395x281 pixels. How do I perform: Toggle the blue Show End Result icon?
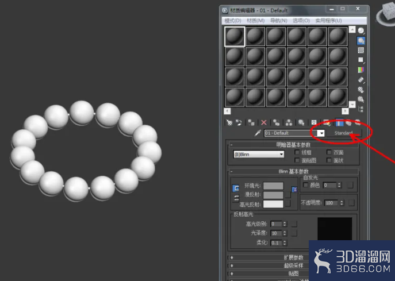point(339,122)
